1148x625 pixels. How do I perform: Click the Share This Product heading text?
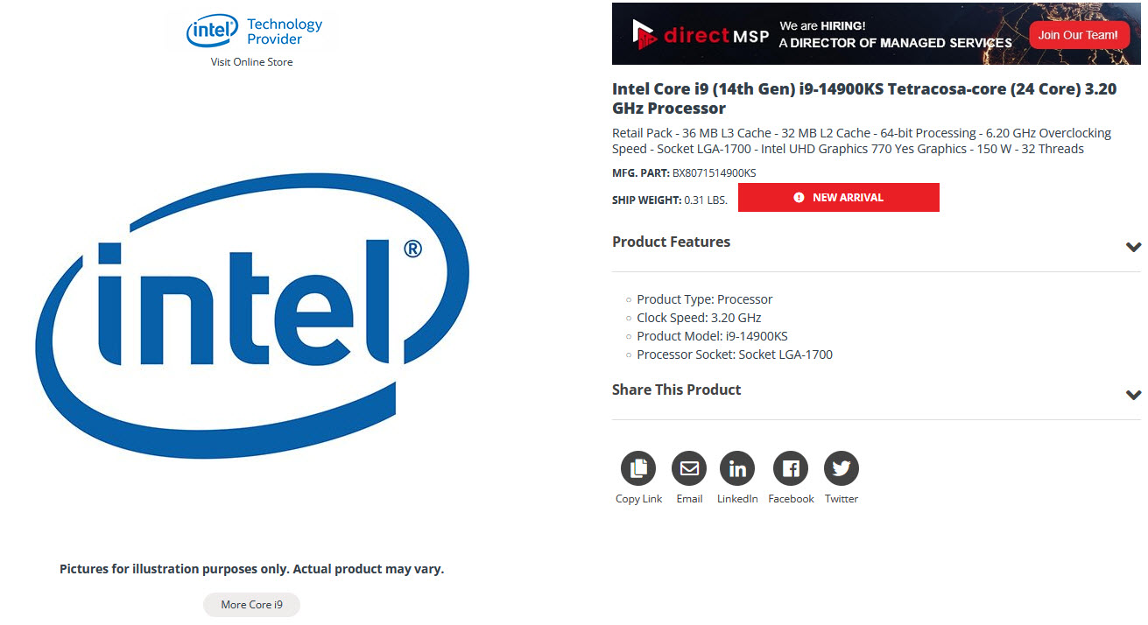[x=676, y=390]
